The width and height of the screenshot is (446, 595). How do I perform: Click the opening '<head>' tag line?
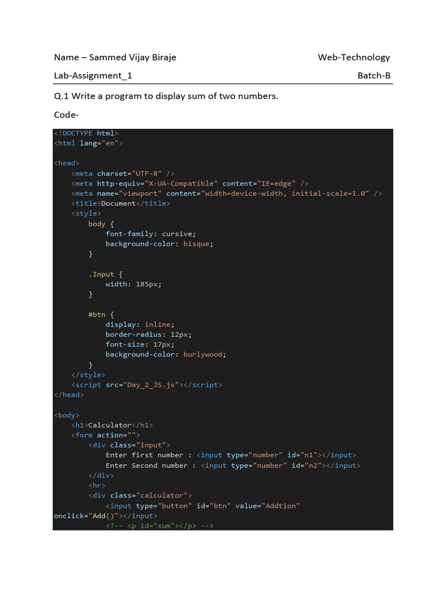(67, 163)
